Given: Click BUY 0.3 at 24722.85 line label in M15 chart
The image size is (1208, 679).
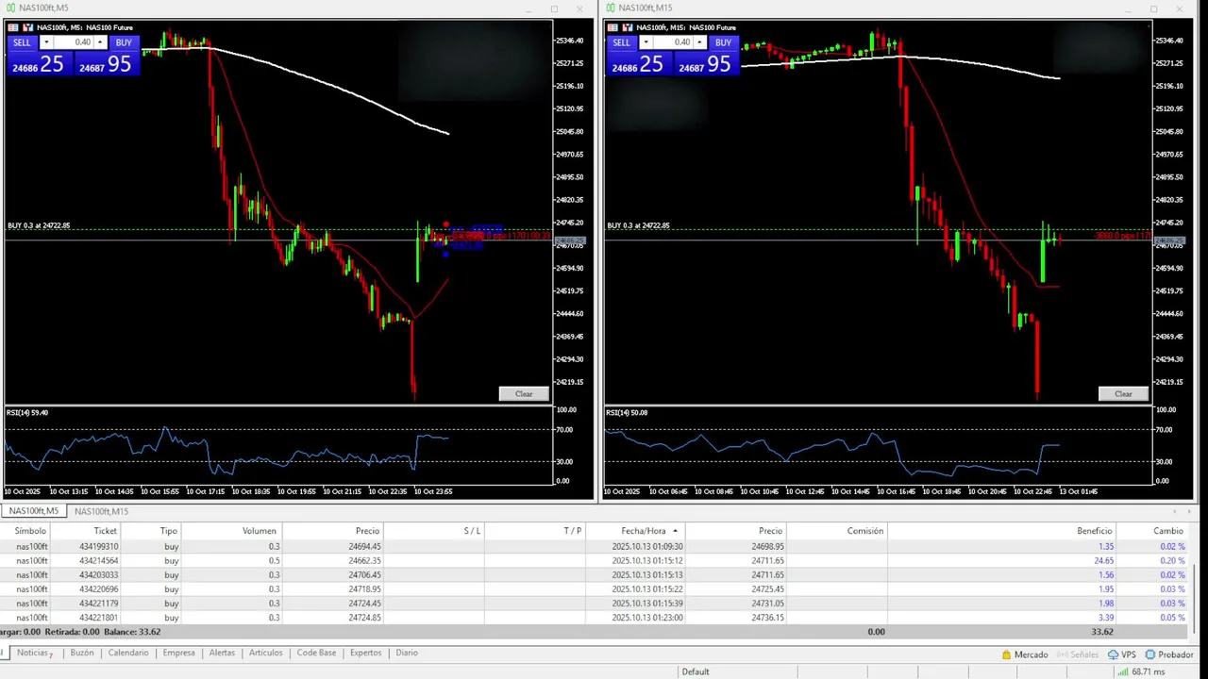Looking at the screenshot, I should coord(638,225).
